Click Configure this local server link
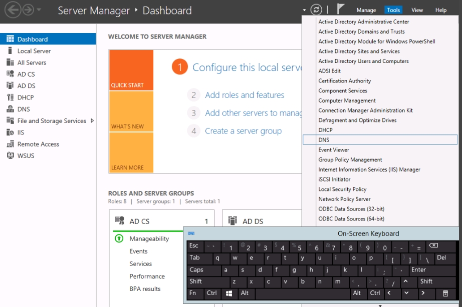This screenshot has width=462, height=307. [247, 67]
